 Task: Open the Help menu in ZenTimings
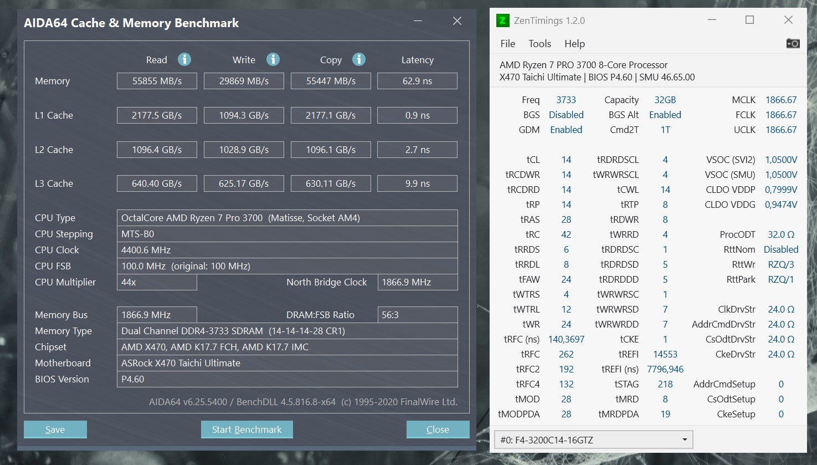pos(574,43)
